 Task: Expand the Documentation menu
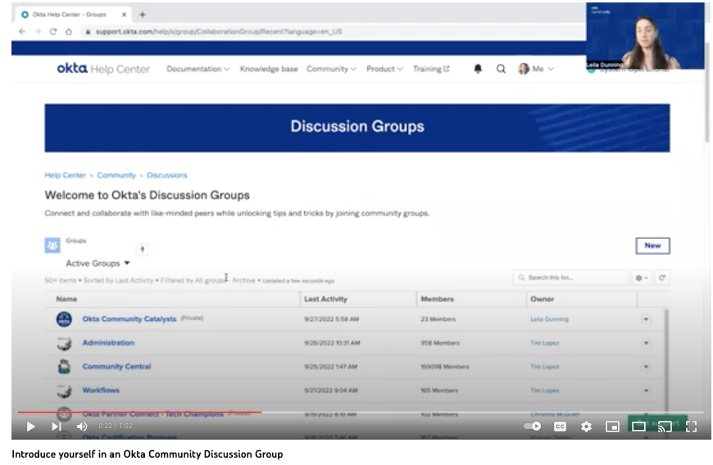pos(198,69)
